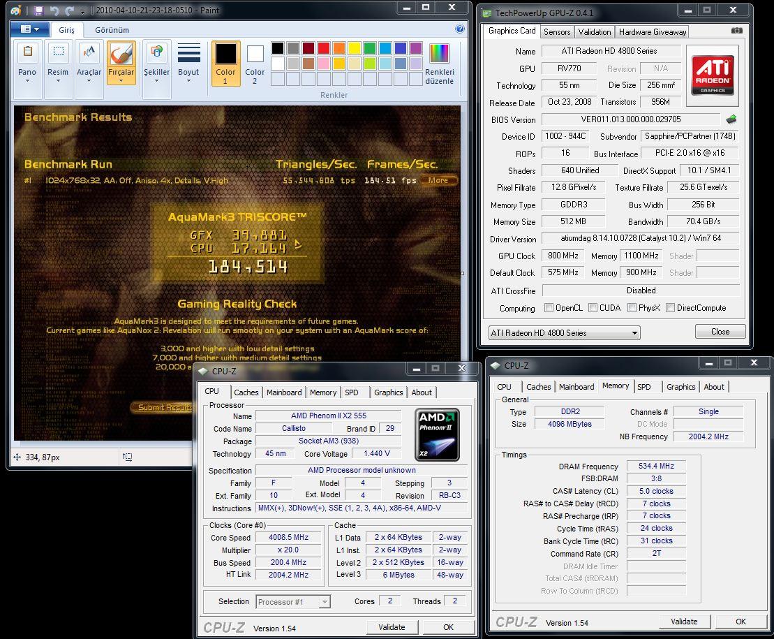Open the Validation tab in GPU-Z
Image resolution: width=774 pixels, height=639 pixels.
pos(595,32)
